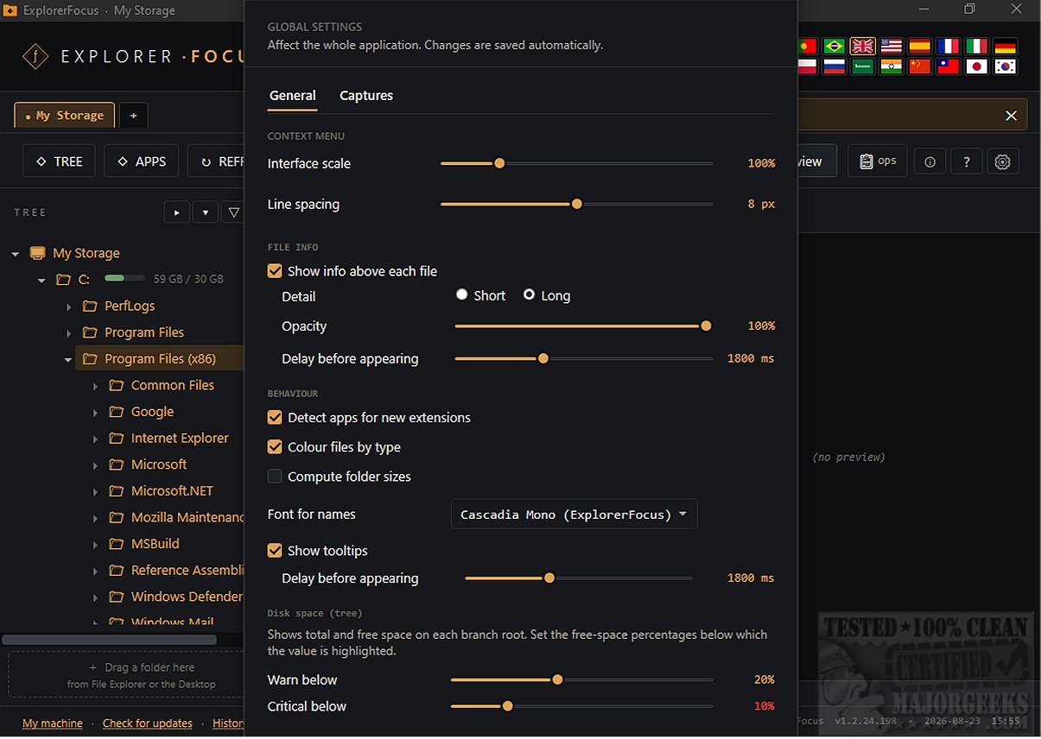This screenshot has height=739, width=1041.
Task: Click the filter funnel icon in tree header
Action: (x=233, y=212)
